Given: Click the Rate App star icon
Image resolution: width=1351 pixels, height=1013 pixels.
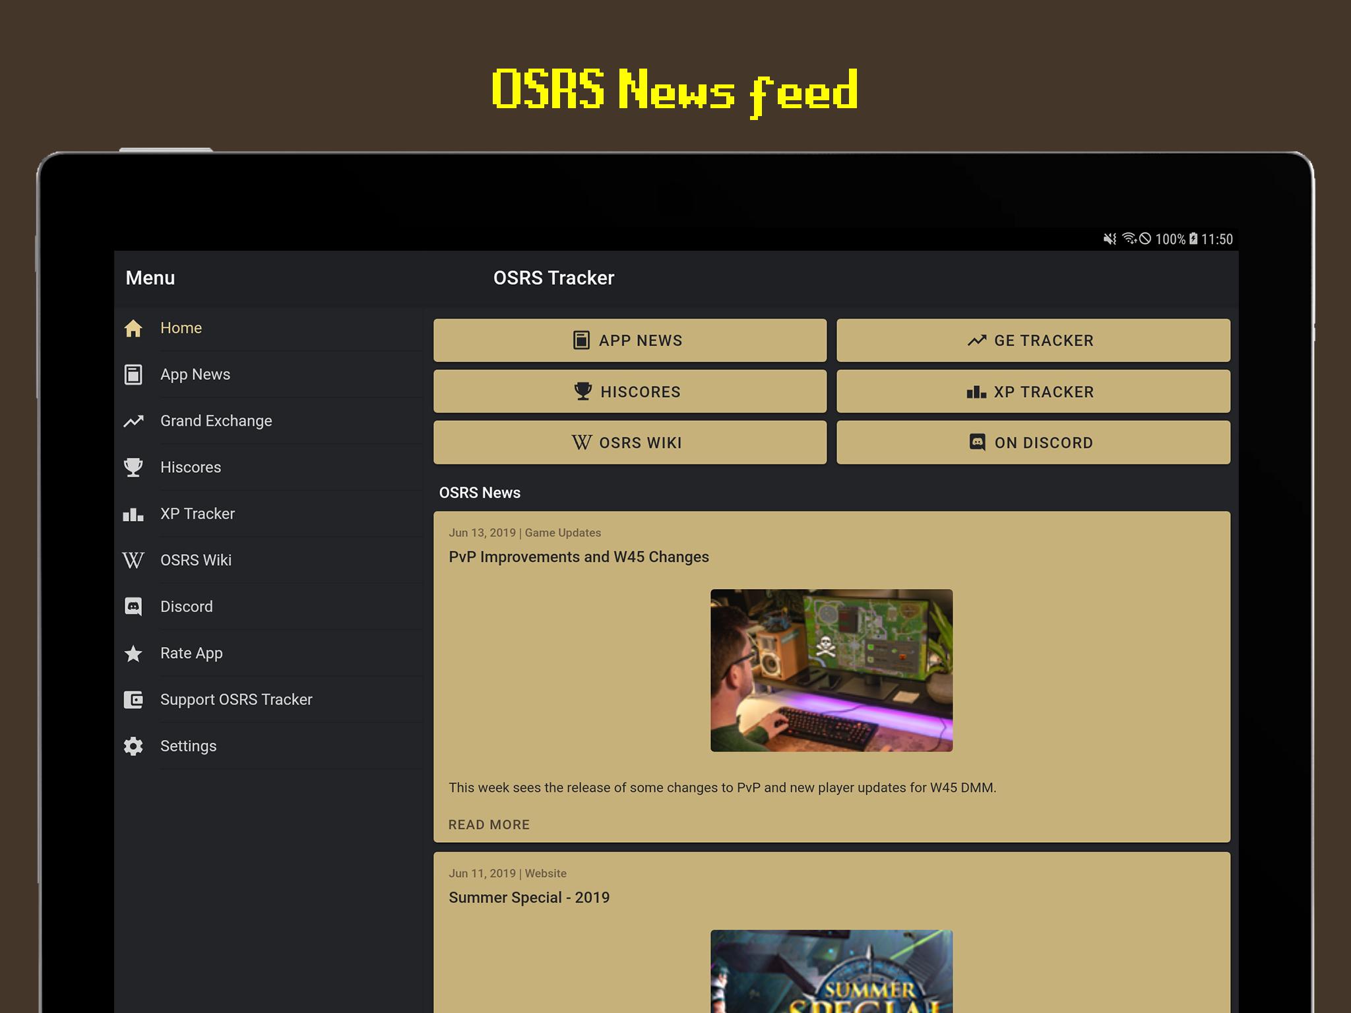Looking at the screenshot, I should pos(133,653).
